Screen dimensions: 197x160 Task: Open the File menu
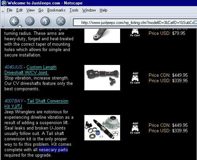(x=10, y=10)
